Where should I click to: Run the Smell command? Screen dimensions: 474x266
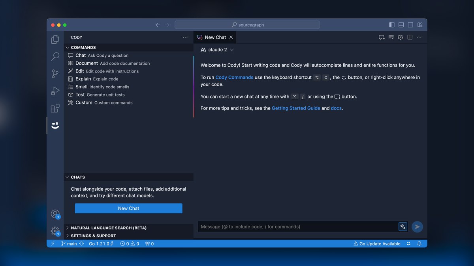129,87
